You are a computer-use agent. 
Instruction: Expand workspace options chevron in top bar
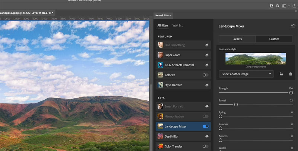coord(289,6)
